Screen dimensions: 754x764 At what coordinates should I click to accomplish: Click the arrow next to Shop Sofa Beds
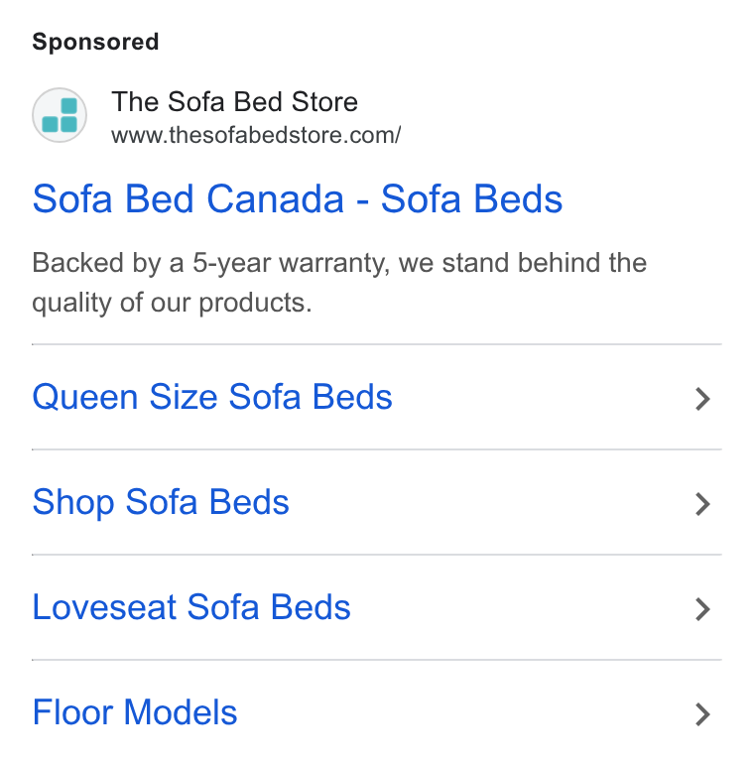tap(702, 504)
